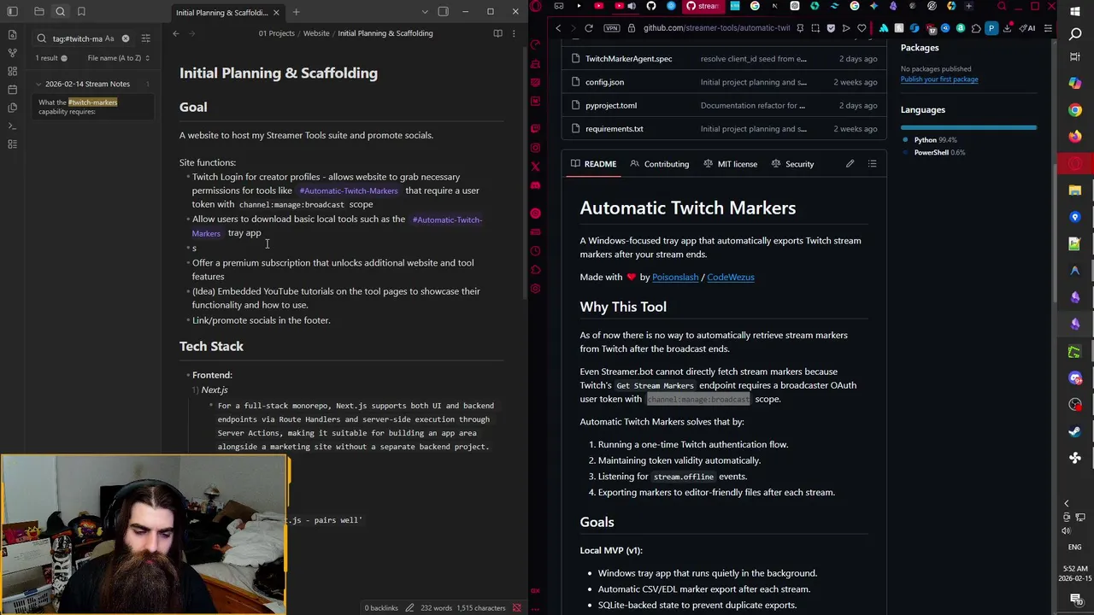Toggle match case 'Aa' in search
The image size is (1094, 615).
pyautogui.click(x=109, y=38)
